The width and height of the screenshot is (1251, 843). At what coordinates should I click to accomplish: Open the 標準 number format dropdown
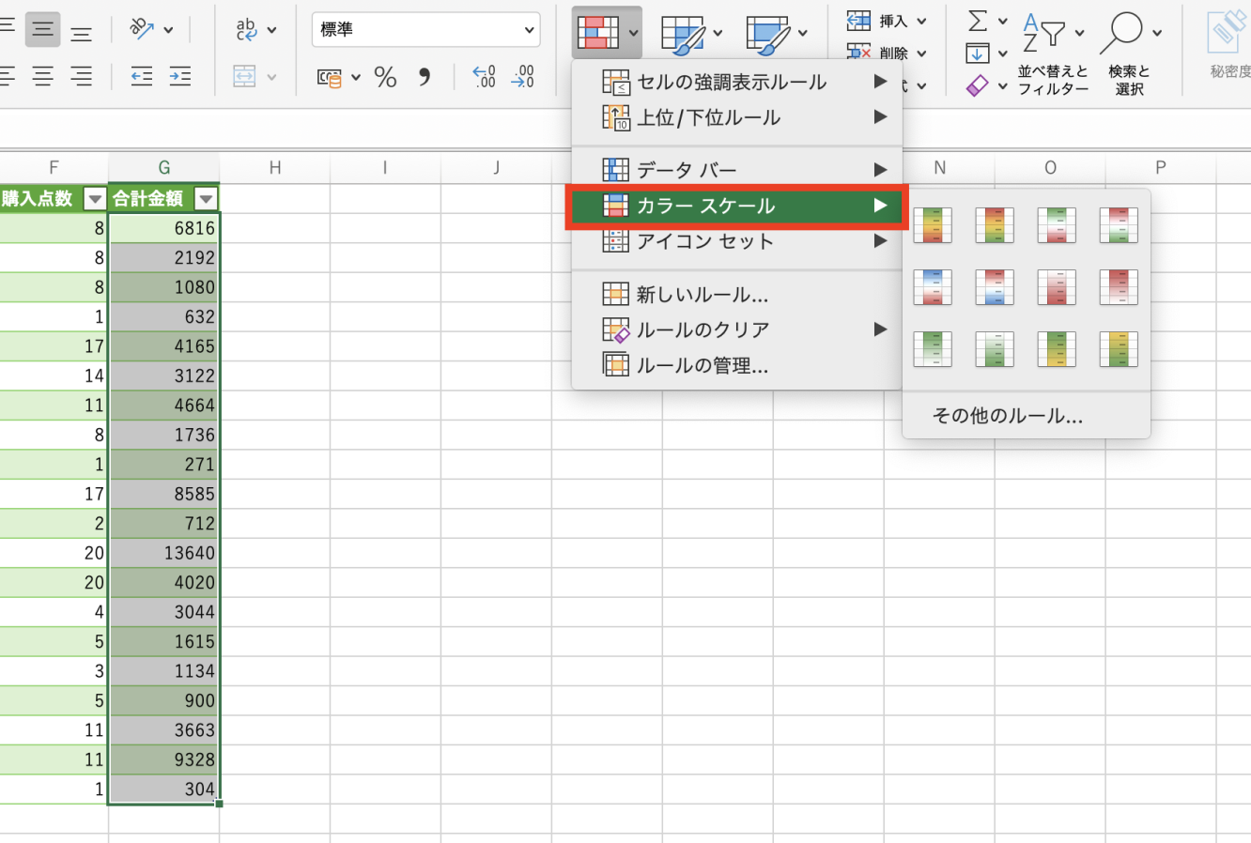tap(425, 30)
